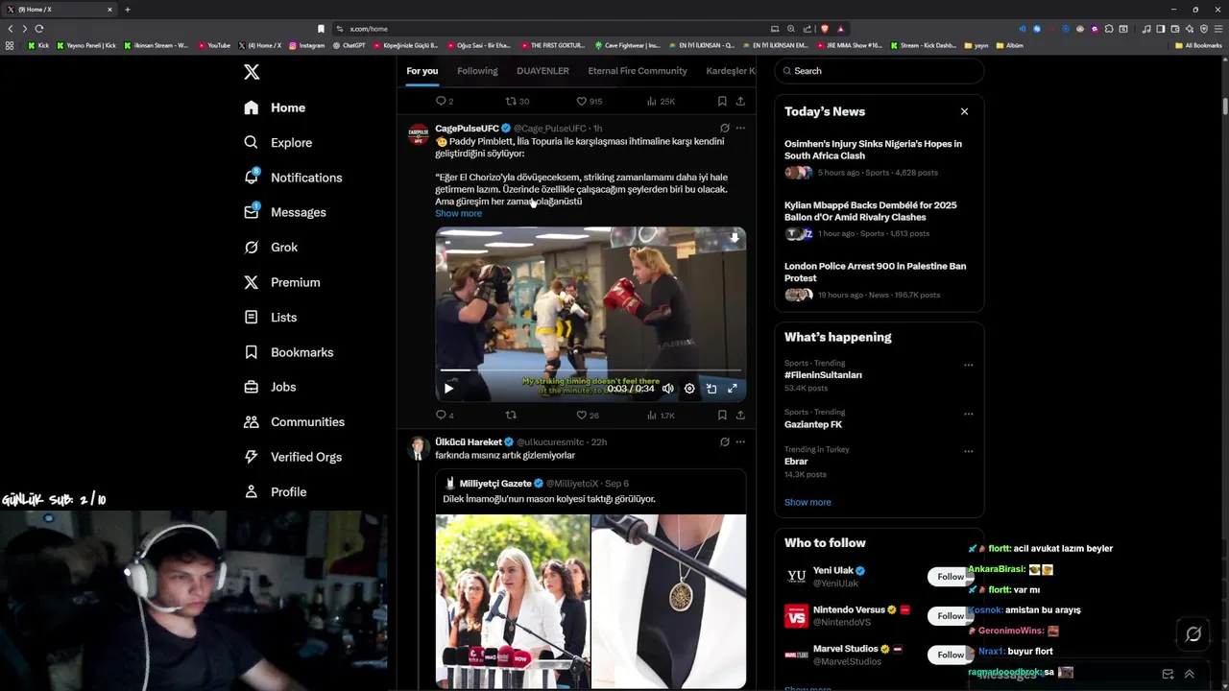The height and width of the screenshot is (691, 1229).
Task: Open more options for Ebrar trend
Action: 968,451
